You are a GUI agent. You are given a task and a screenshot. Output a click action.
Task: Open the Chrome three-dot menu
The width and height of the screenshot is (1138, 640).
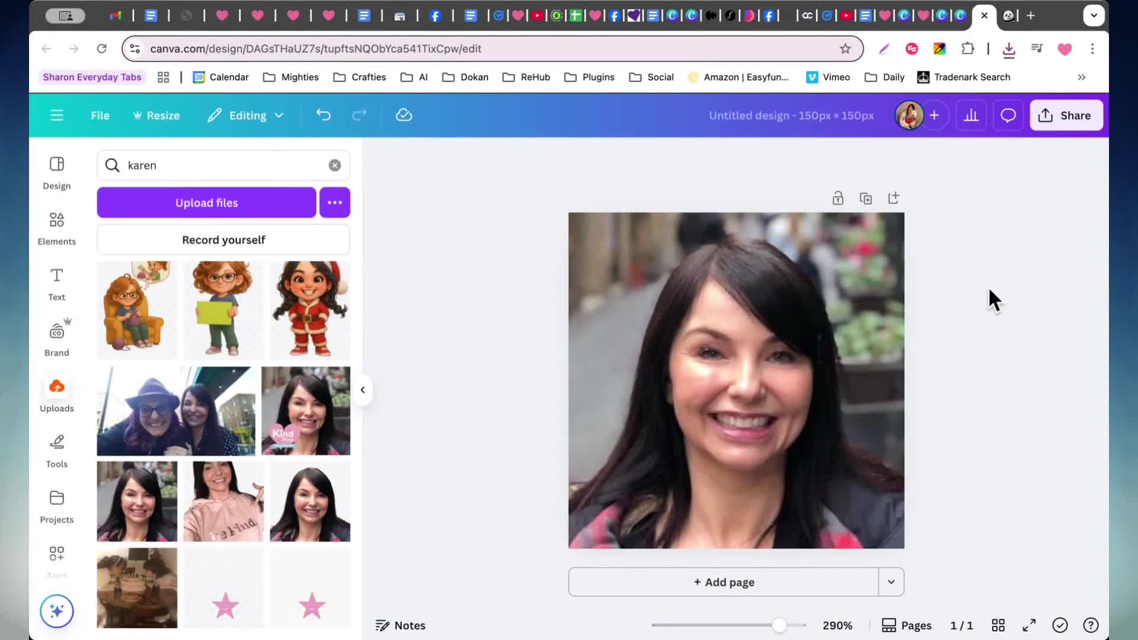(x=1092, y=49)
